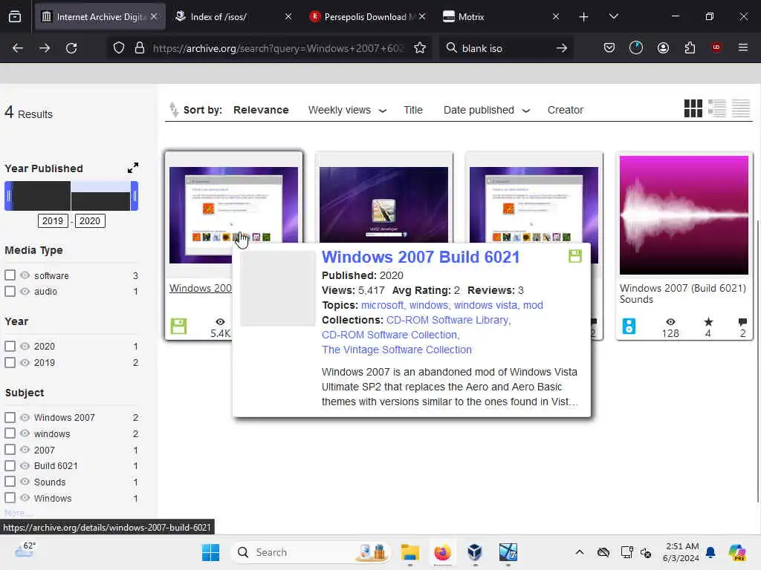Open File Explorer from taskbar
Viewport: 761px width, 570px height.
point(409,552)
